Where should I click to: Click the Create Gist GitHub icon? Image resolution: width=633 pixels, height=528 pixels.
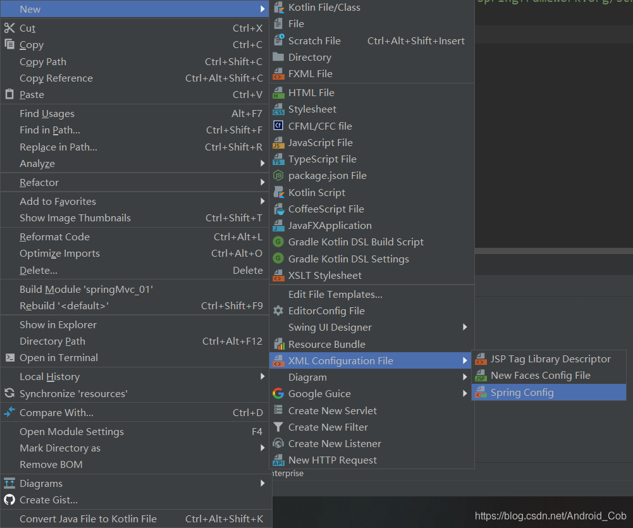click(9, 500)
